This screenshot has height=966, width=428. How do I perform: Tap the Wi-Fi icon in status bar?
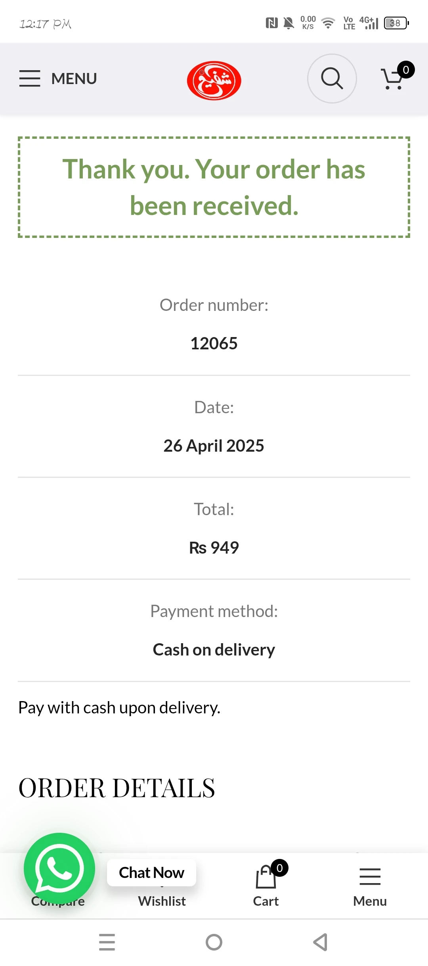[328, 23]
